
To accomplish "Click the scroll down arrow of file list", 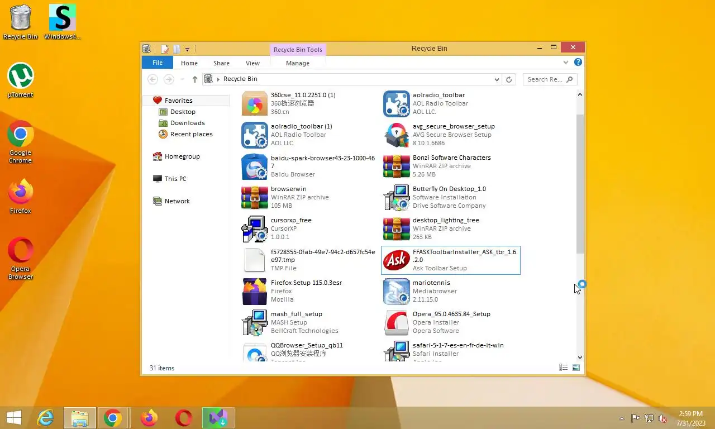I will pos(580,357).
